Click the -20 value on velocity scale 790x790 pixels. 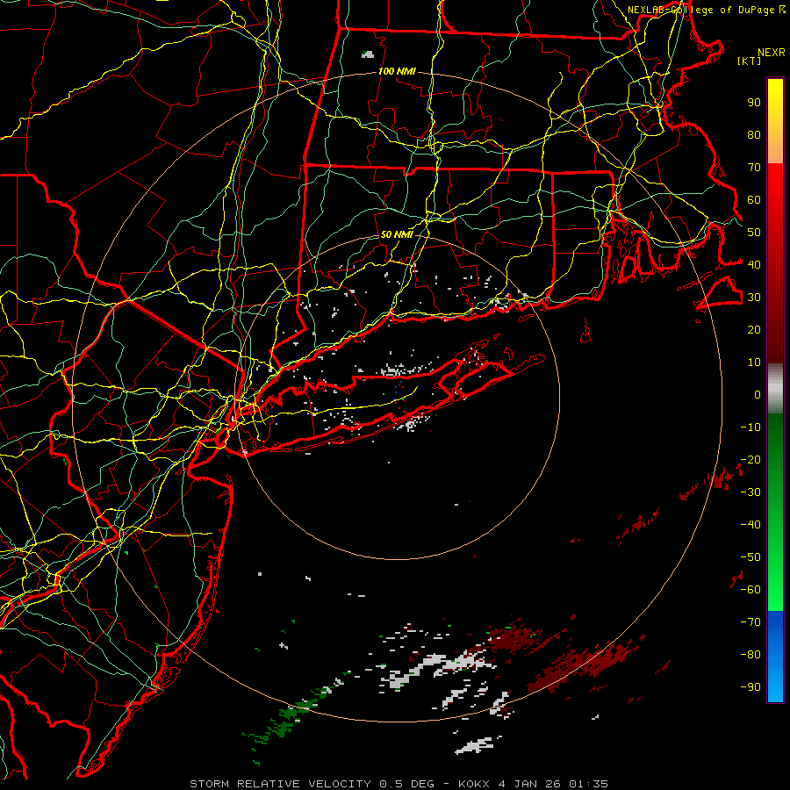750,460
